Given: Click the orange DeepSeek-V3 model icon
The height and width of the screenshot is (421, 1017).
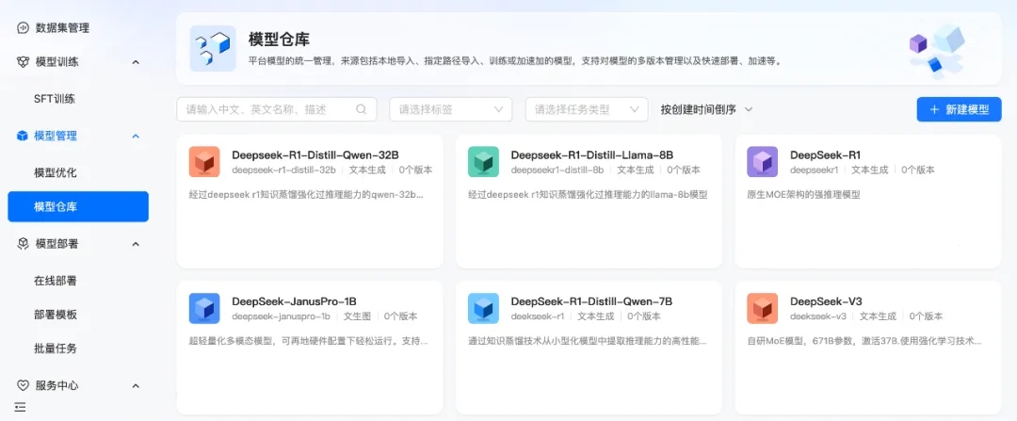Looking at the screenshot, I should click(762, 308).
